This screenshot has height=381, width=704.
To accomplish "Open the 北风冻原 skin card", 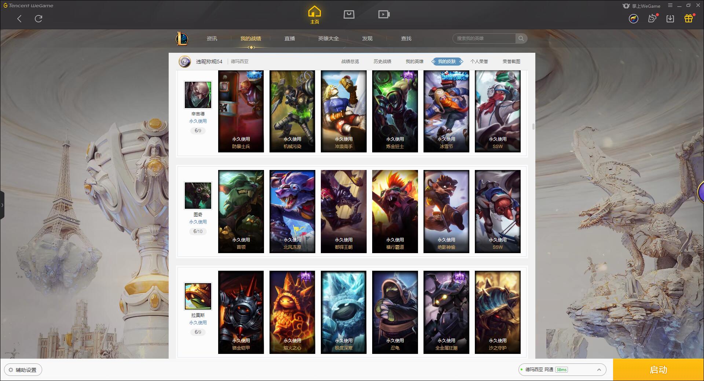I will [x=292, y=211].
